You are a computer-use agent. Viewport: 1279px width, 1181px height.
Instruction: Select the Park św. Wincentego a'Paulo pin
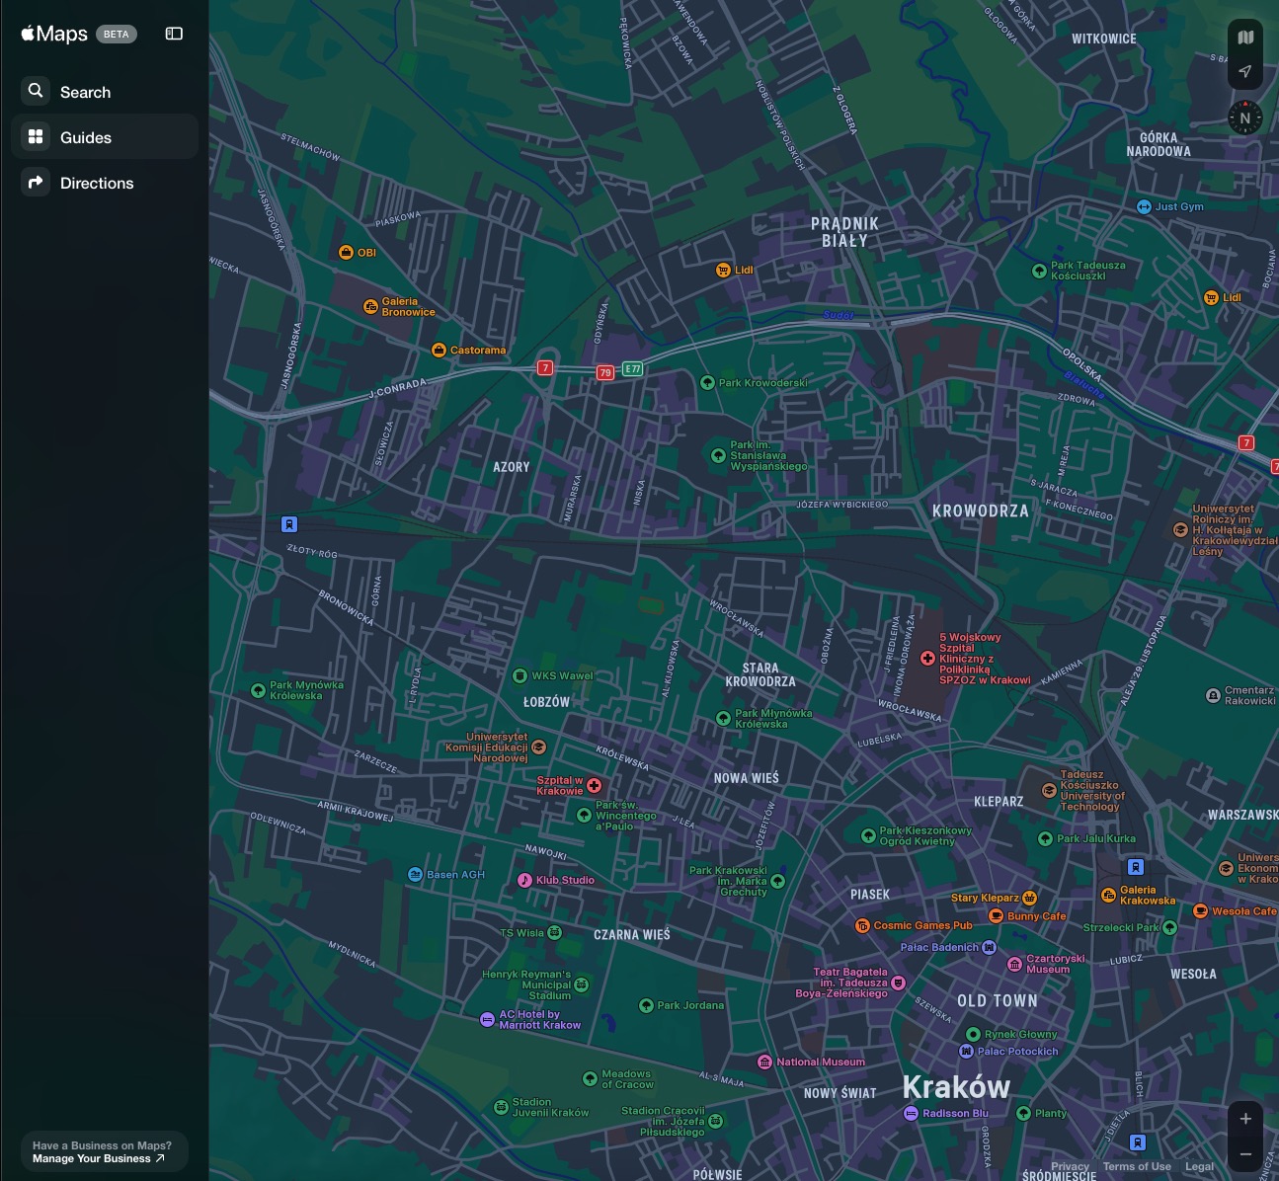584,816
